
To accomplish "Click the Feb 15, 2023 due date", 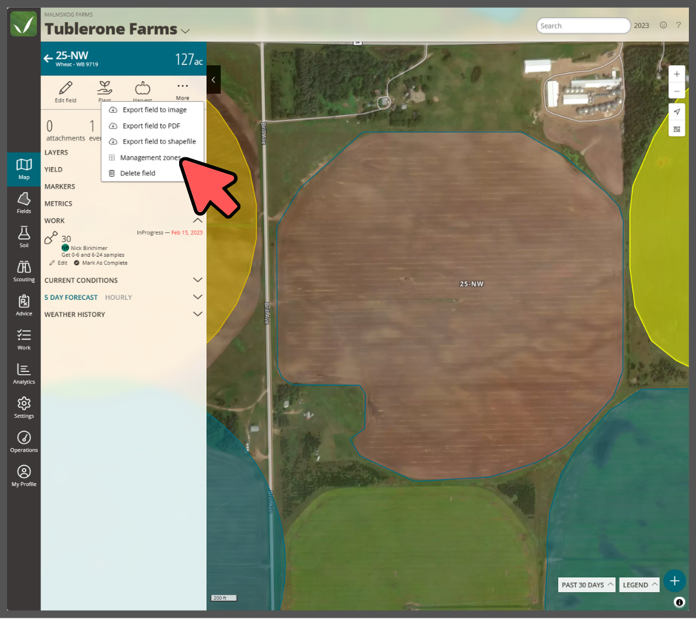I will coord(187,233).
